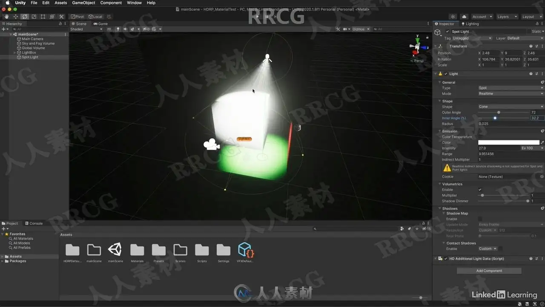This screenshot has height=307, width=545.
Task: Open Light component preset selector icon
Action: pos(536,74)
